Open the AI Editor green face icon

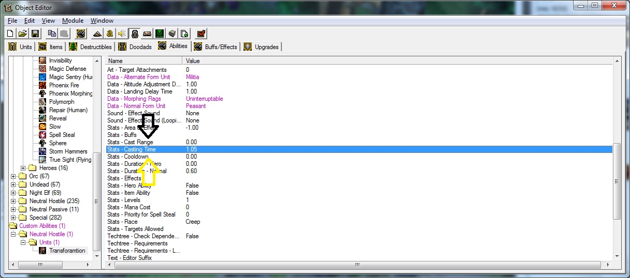point(160,33)
